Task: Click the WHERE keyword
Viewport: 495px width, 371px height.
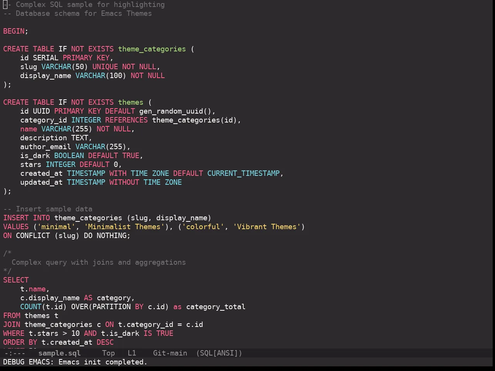Action: (14, 334)
